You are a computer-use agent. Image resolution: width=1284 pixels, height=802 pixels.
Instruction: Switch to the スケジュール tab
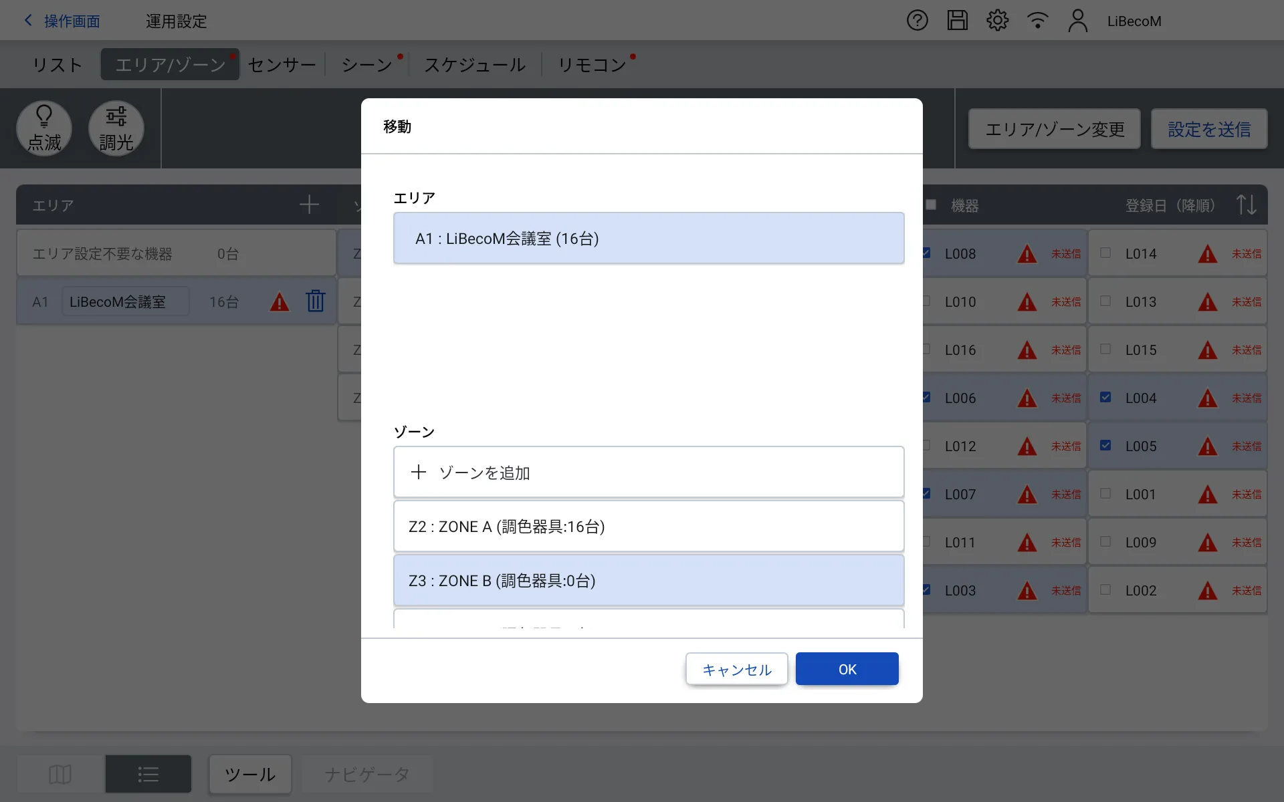pos(475,65)
